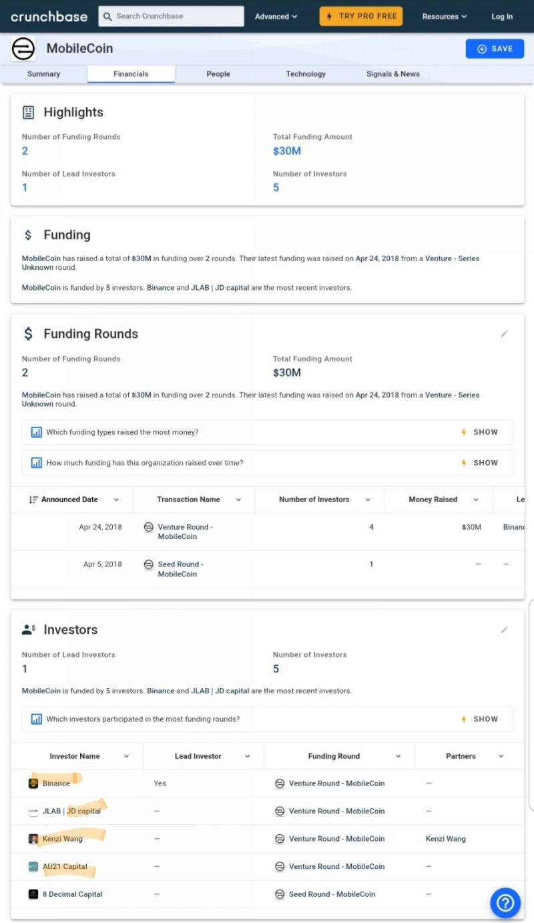Edit Investors section with pencil icon
The width and height of the screenshot is (534, 923).
(x=505, y=629)
